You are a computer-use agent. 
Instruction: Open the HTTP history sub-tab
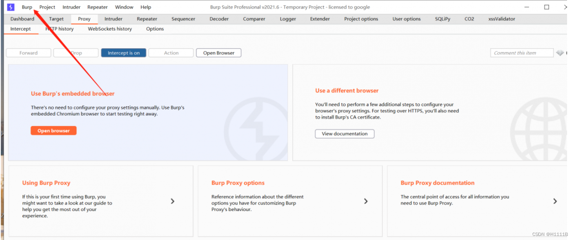(x=60, y=29)
